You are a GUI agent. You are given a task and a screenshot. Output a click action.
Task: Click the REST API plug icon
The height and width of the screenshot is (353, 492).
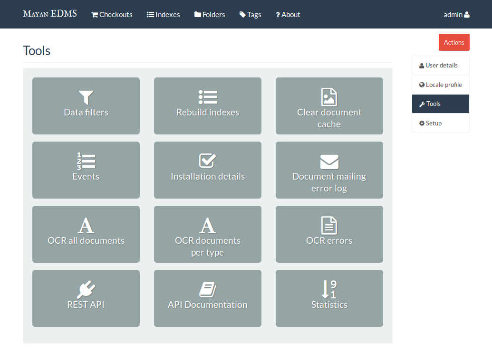pos(86,289)
